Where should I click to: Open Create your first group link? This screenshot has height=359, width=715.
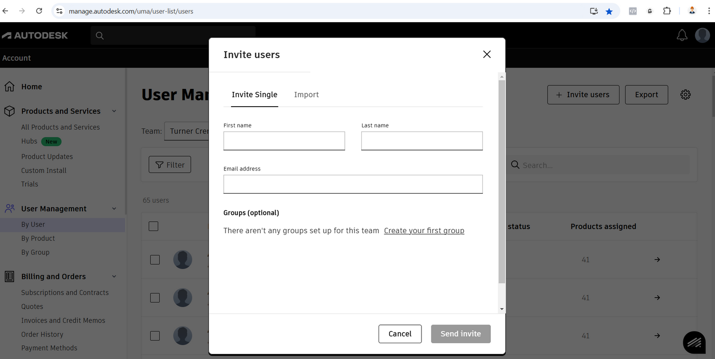tap(424, 231)
